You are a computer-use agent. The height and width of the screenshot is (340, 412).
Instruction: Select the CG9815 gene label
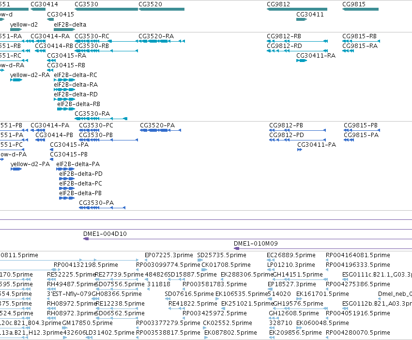(x=354, y=4)
